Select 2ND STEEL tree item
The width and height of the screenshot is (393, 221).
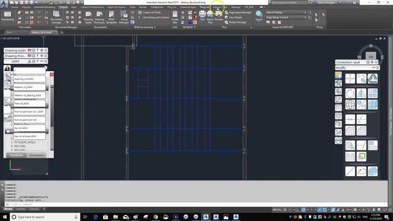click(20, 146)
